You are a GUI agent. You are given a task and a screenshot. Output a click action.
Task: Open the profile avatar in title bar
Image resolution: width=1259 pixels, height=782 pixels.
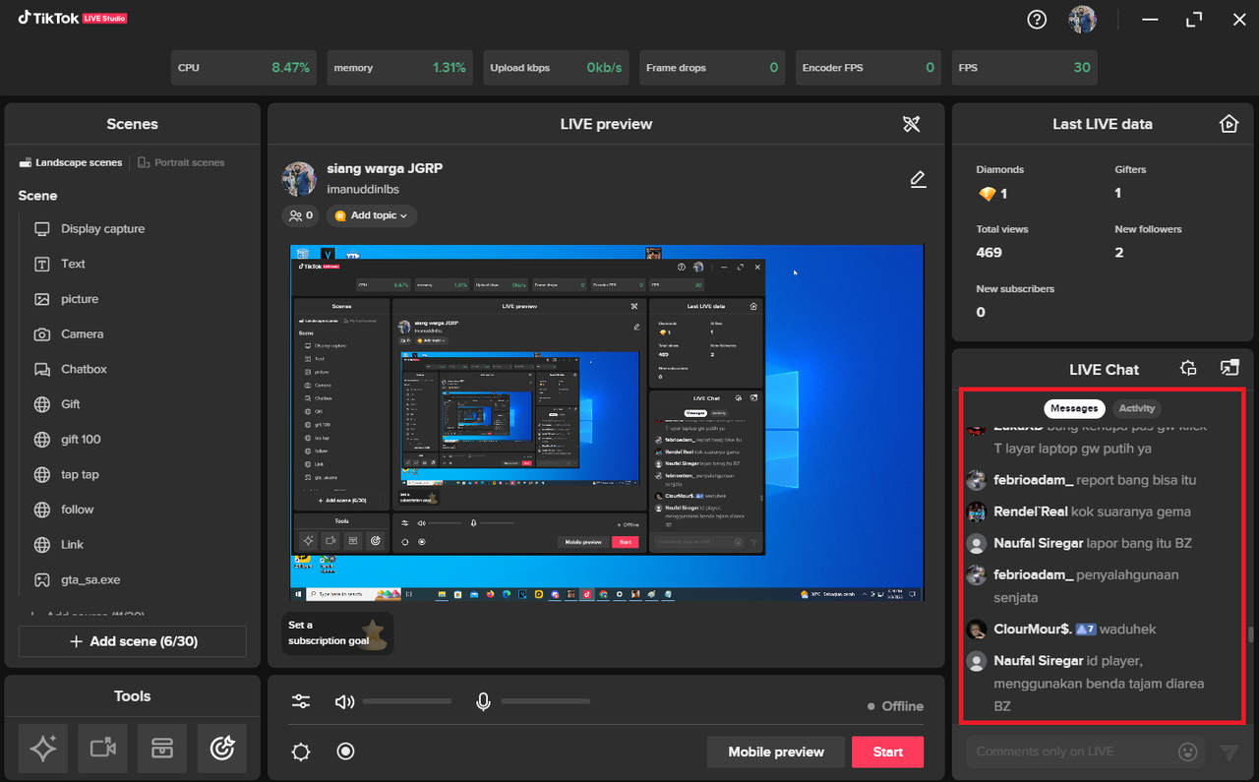click(1083, 20)
